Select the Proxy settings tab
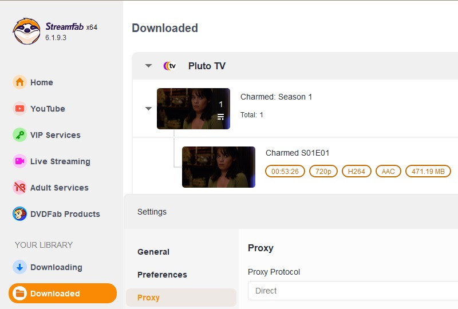The width and height of the screenshot is (458, 309). (149, 298)
